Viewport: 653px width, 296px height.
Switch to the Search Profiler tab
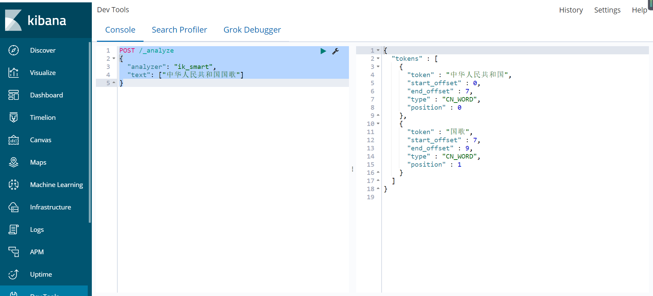pyautogui.click(x=179, y=30)
